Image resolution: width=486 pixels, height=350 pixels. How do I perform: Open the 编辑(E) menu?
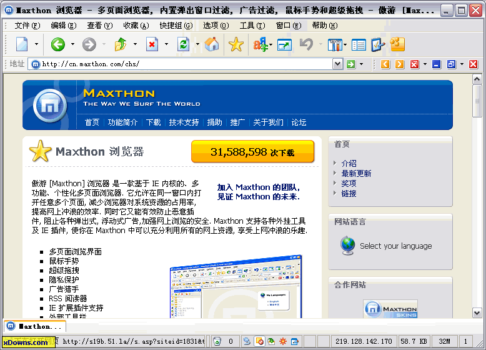[x=64, y=26]
